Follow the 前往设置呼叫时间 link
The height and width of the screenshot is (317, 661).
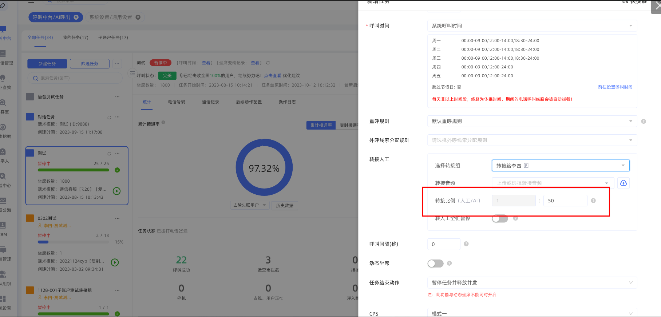point(615,87)
